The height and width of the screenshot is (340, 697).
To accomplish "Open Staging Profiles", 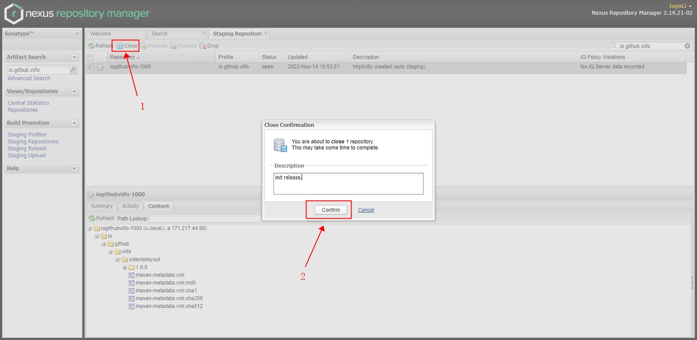I will (27, 135).
